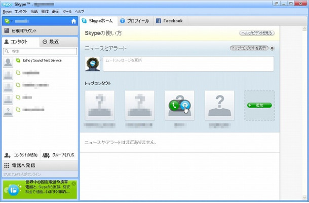This screenshot has width=309, height=203.
Task: Click グループを作成 (create group) button
Action: (59, 155)
